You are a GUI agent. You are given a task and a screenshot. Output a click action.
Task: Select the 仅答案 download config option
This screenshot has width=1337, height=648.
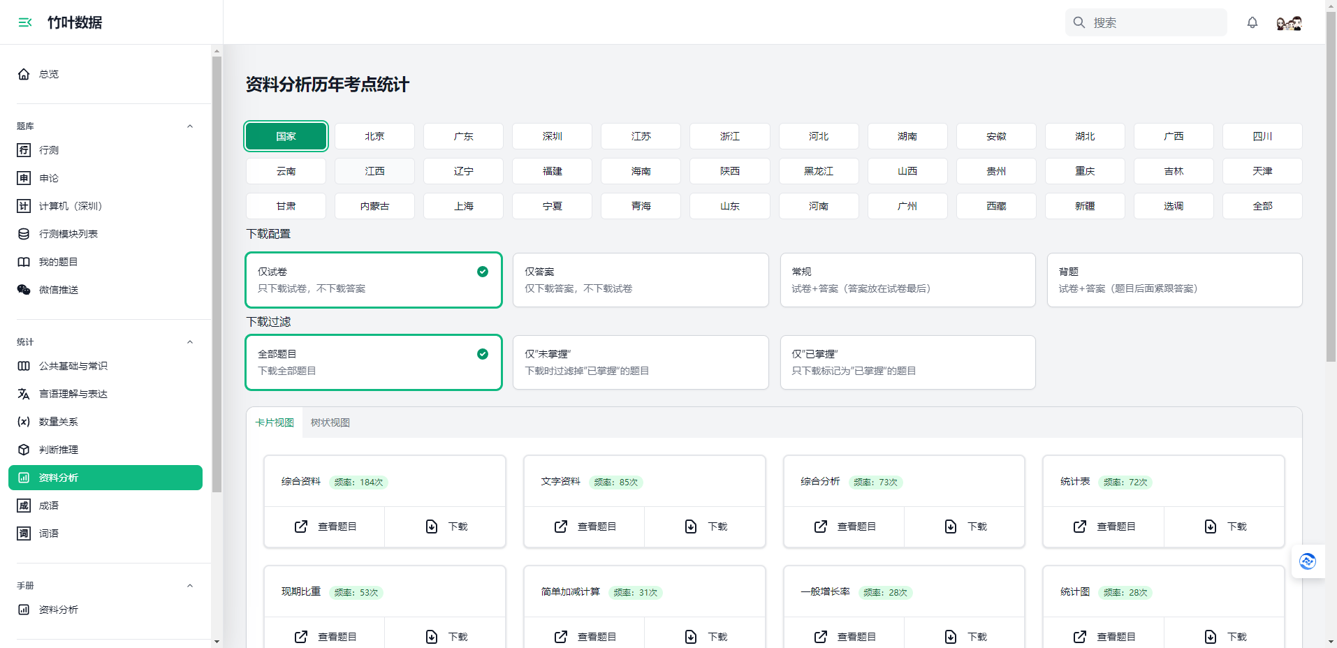click(640, 280)
